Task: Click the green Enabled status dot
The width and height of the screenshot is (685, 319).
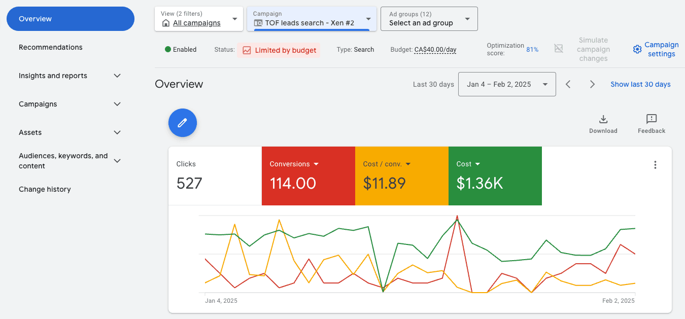Action: (168, 50)
